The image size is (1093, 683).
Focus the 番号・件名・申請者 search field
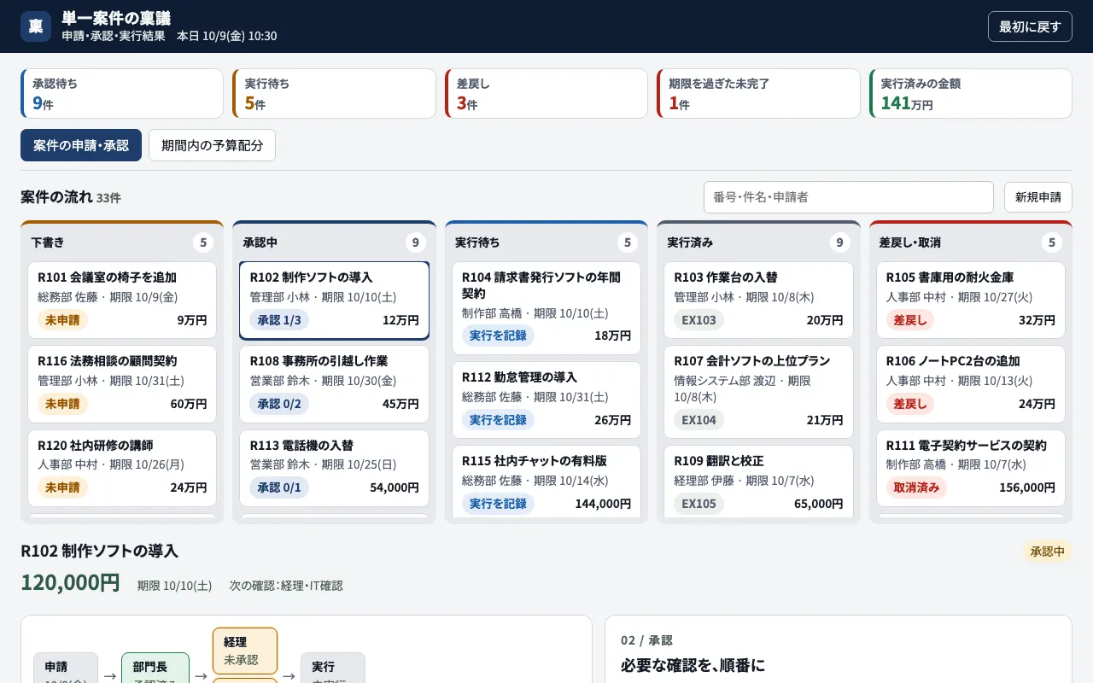849,197
